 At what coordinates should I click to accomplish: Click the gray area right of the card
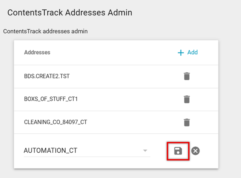(230, 103)
